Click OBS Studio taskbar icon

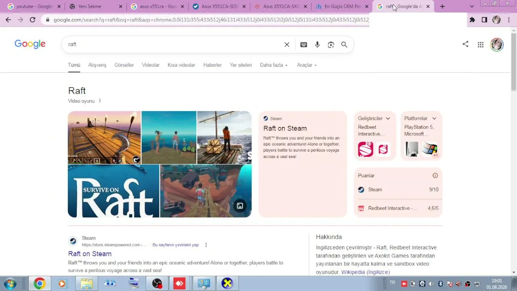click(157, 284)
